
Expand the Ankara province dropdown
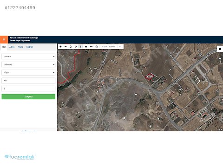coord(28,57)
